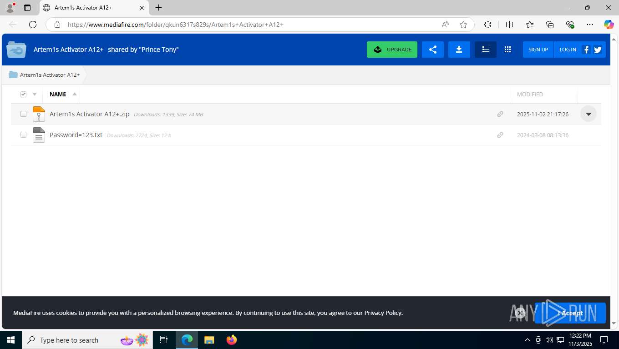This screenshot has width=619, height=349.
Task: Click the Facebook login icon
Action: coord(586,50)
